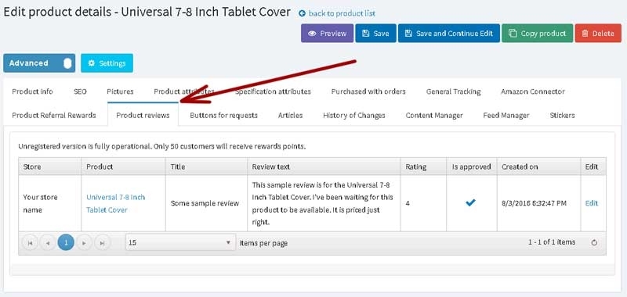Image resolution: width=627 pixels, height=297 pixels.
Task: Open the Pictures tab
Action: pos(120,91)
